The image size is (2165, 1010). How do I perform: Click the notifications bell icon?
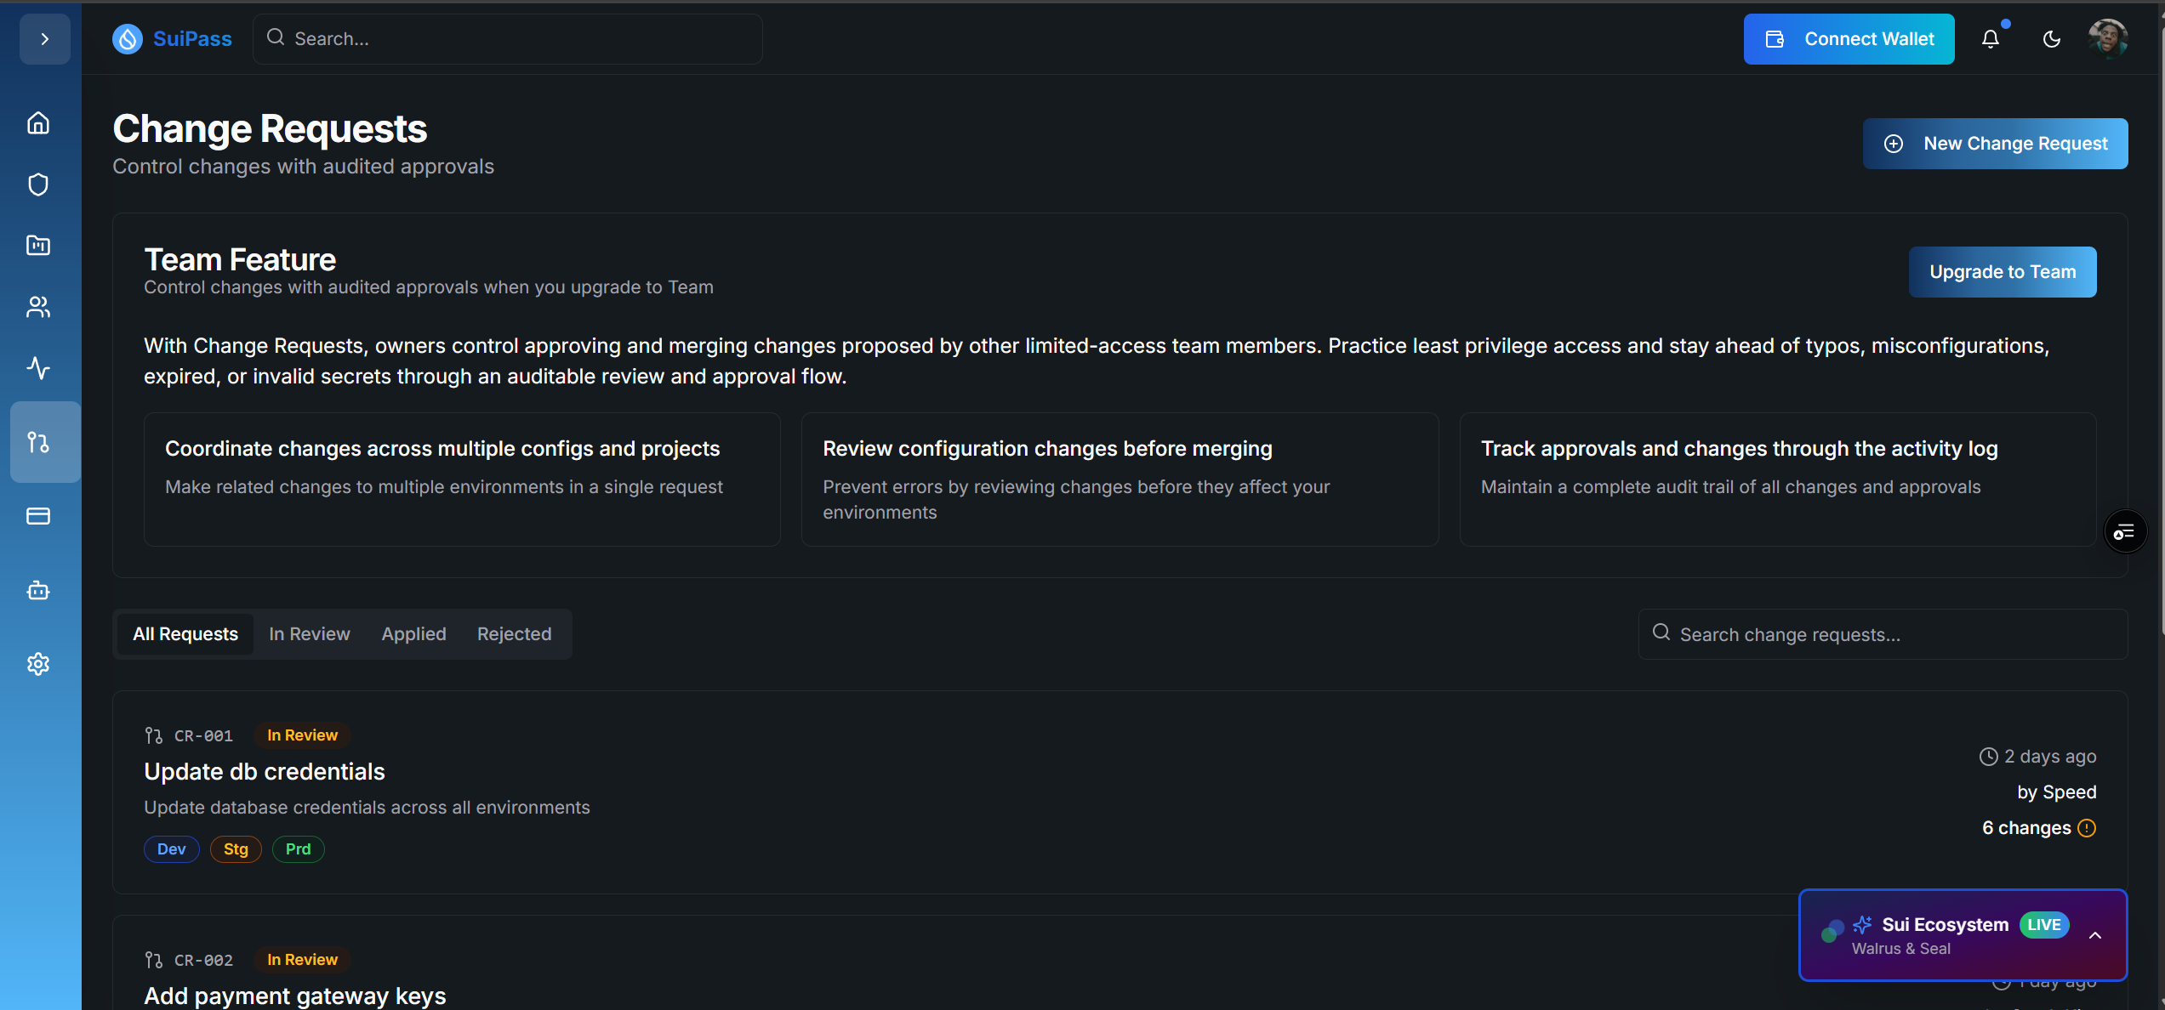[1991, 39]
